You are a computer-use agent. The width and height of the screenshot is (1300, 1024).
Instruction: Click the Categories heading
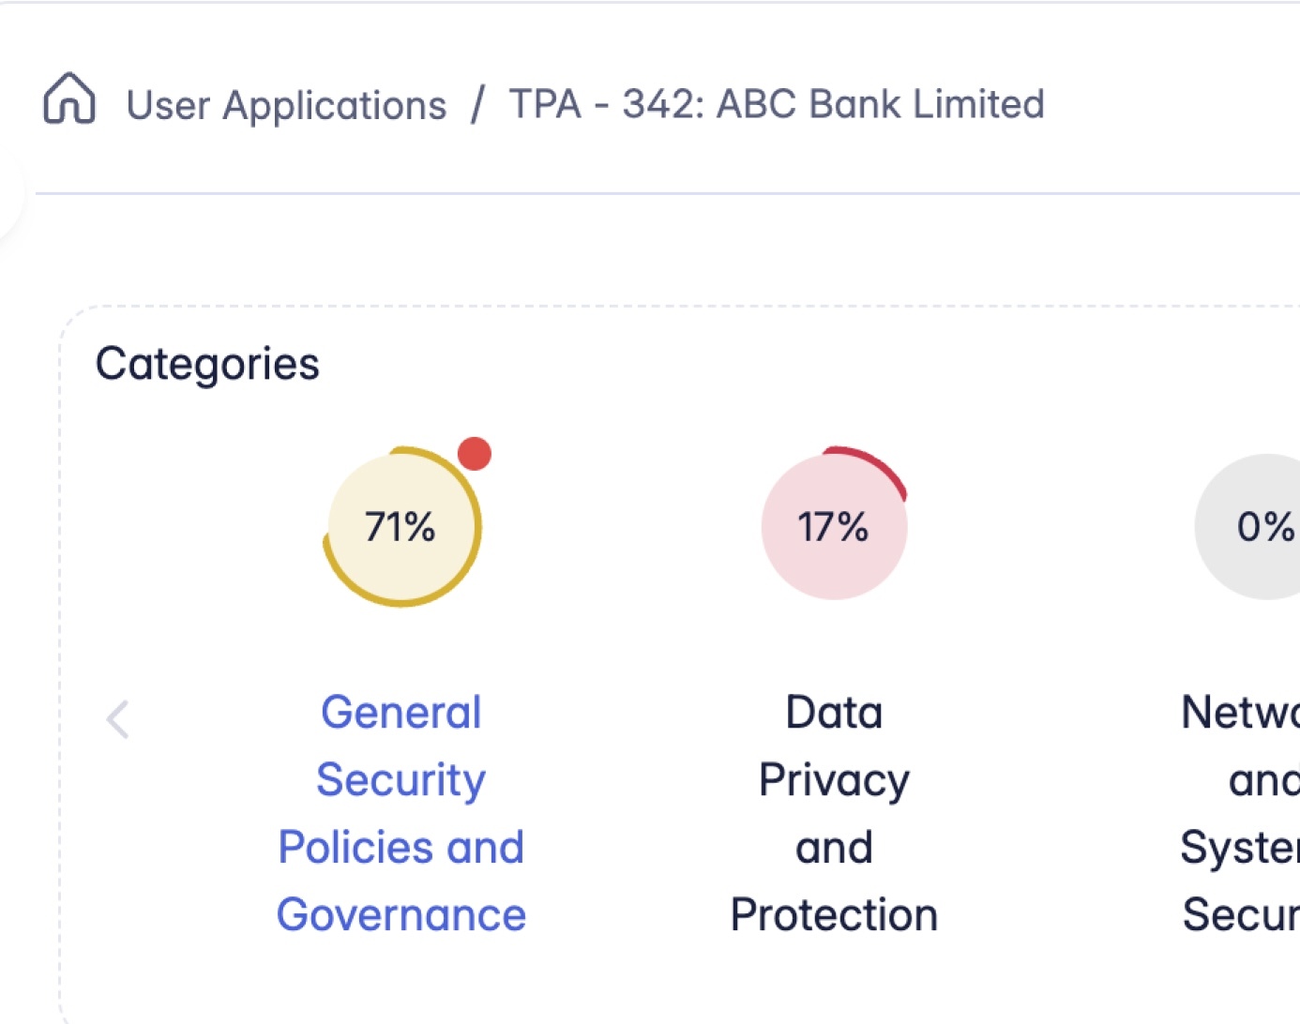click(207, 364)
